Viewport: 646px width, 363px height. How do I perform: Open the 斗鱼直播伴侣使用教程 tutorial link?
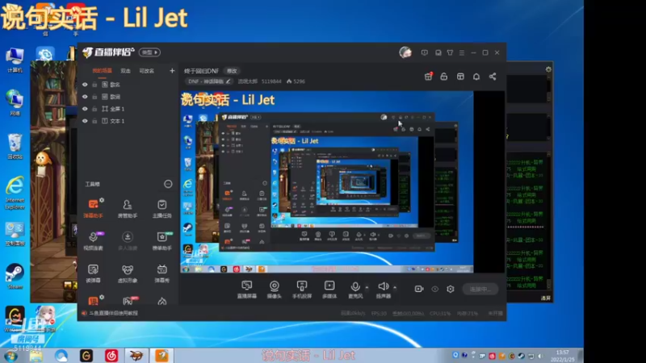coord(113,313)
